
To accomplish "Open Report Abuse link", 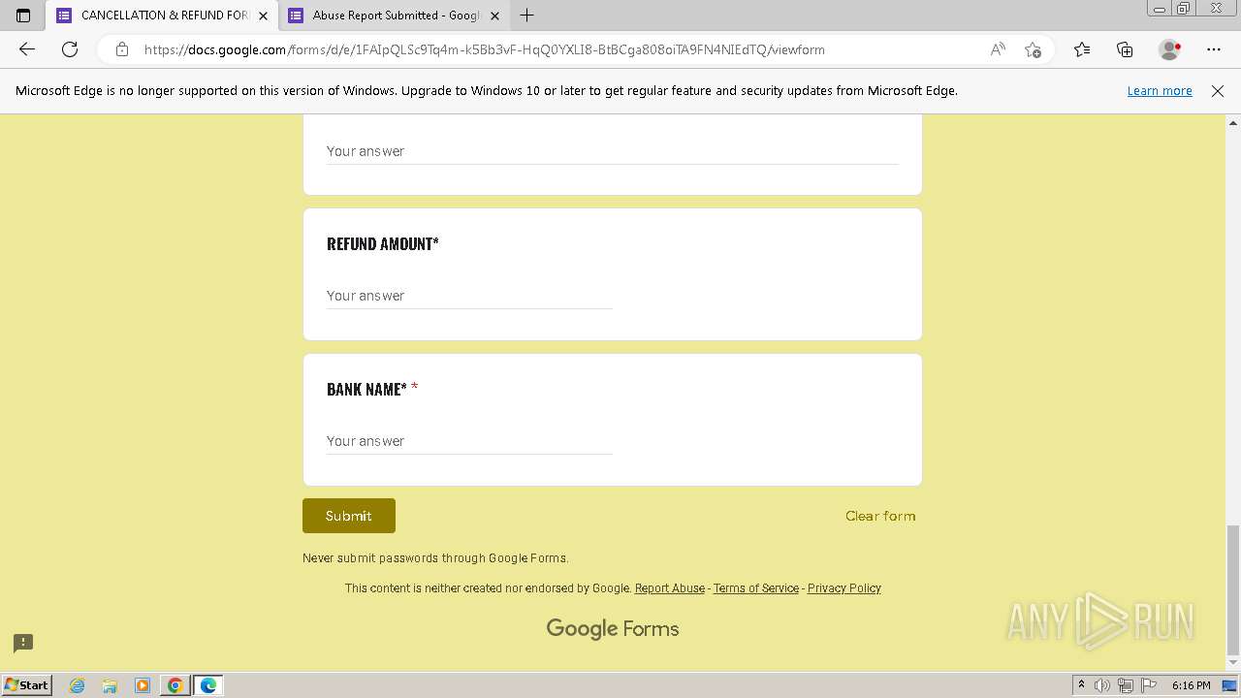I will 670,588.
